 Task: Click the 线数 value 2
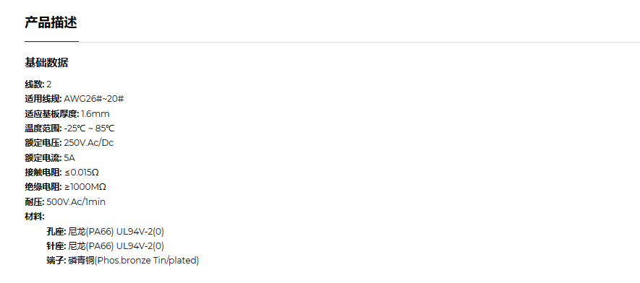49,84
